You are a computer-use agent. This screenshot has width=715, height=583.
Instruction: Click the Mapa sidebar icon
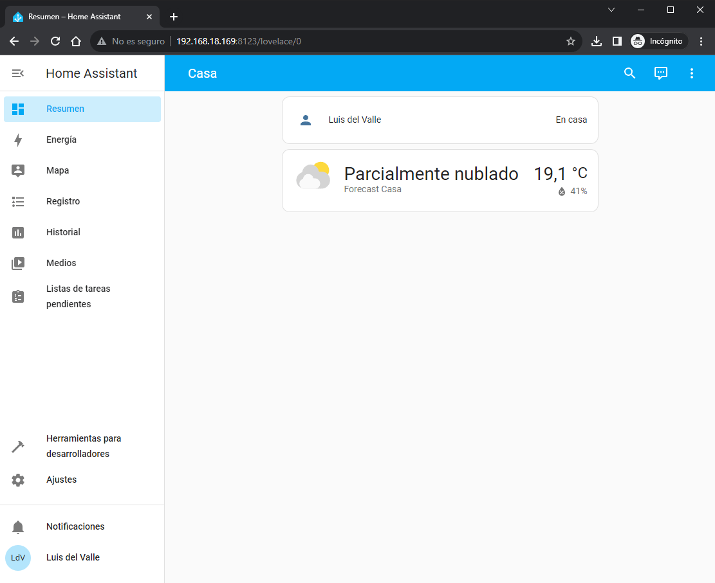tap(18, 171)
